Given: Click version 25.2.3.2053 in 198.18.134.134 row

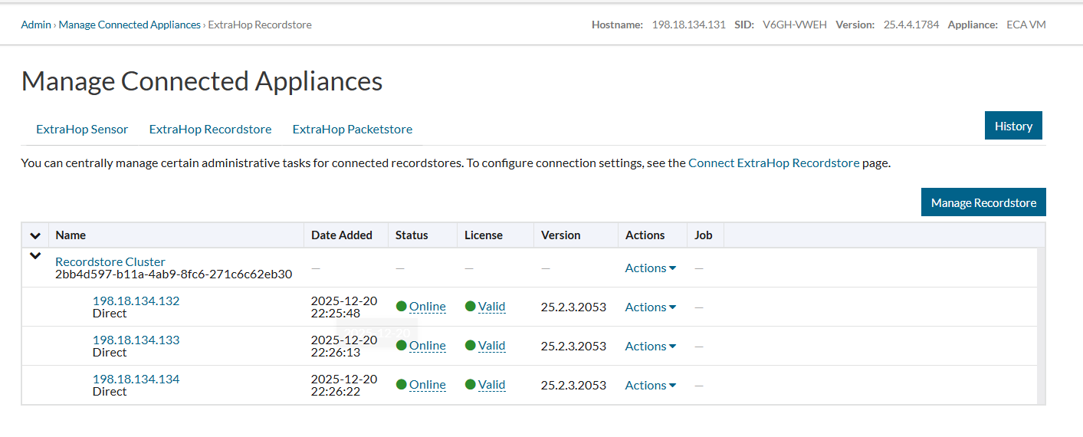Looking at the screenshot, I should [x=573, y=385].
